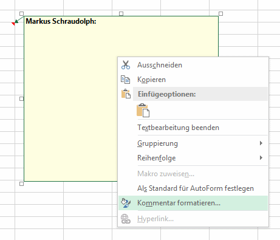Click the Einfügeoptionen header label
The width and height of the screenshot is (280, 240).
167,94
